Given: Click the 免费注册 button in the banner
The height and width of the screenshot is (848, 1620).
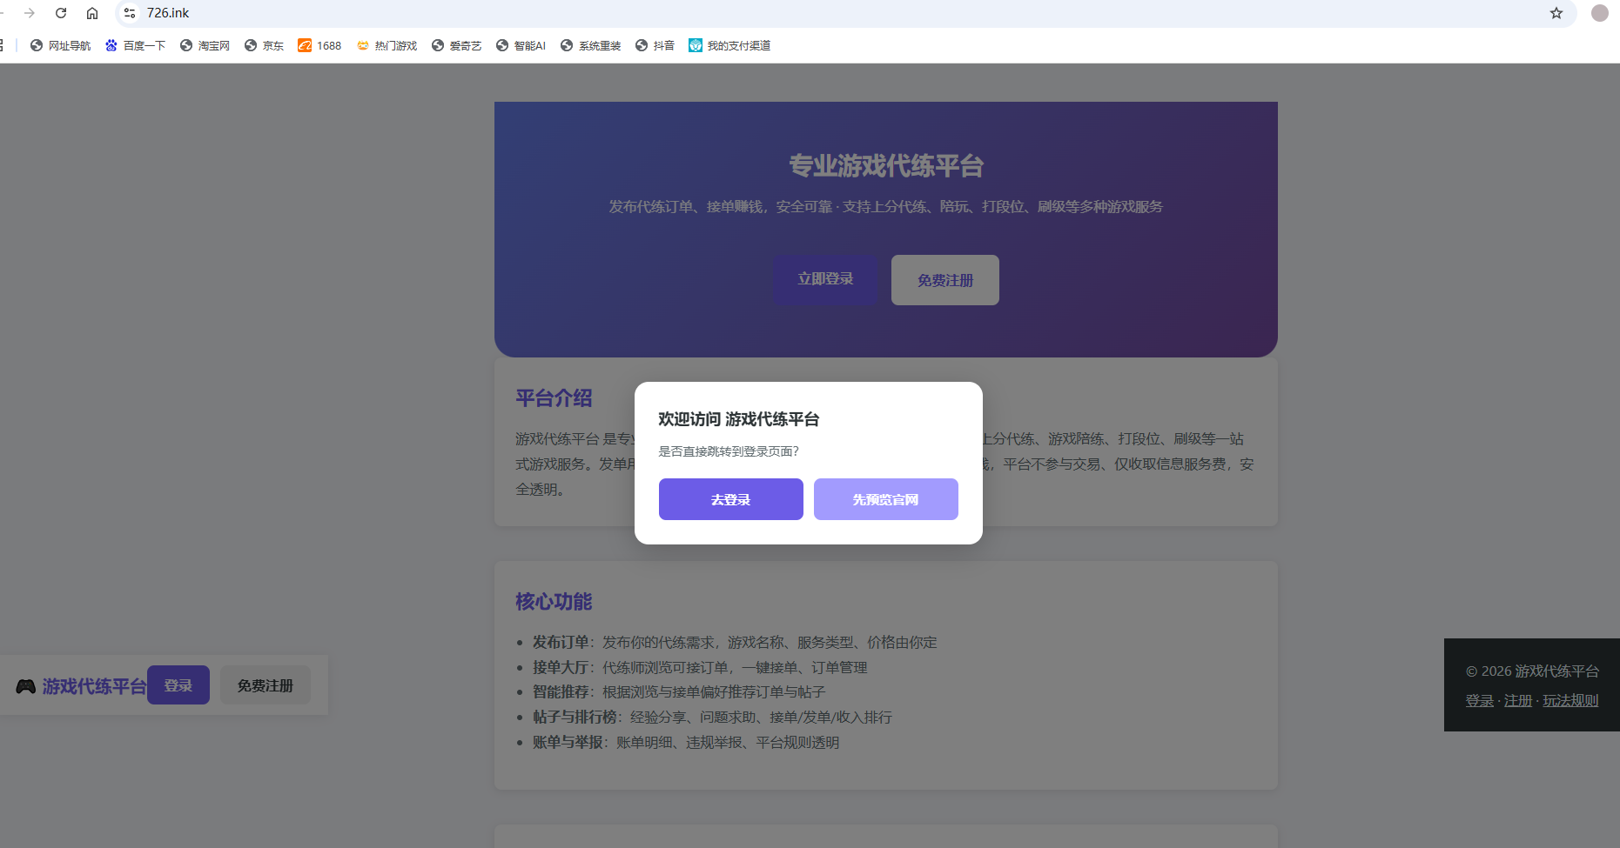Looking at the screenshot, I should pyautogui.click(x=944, y=279).
